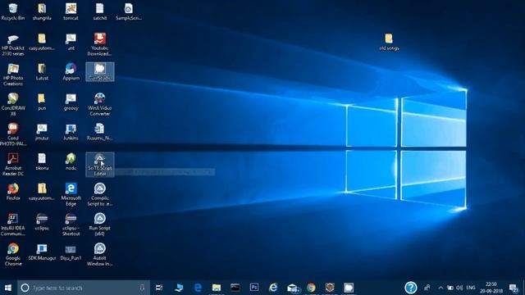The image size is (525, 295).
Task: Open Edge from the taskbar
Action: (198, 288)
